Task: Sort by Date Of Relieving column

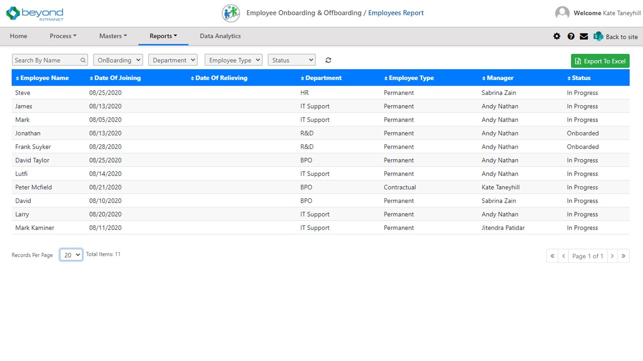Action: (x=219, y=78)
